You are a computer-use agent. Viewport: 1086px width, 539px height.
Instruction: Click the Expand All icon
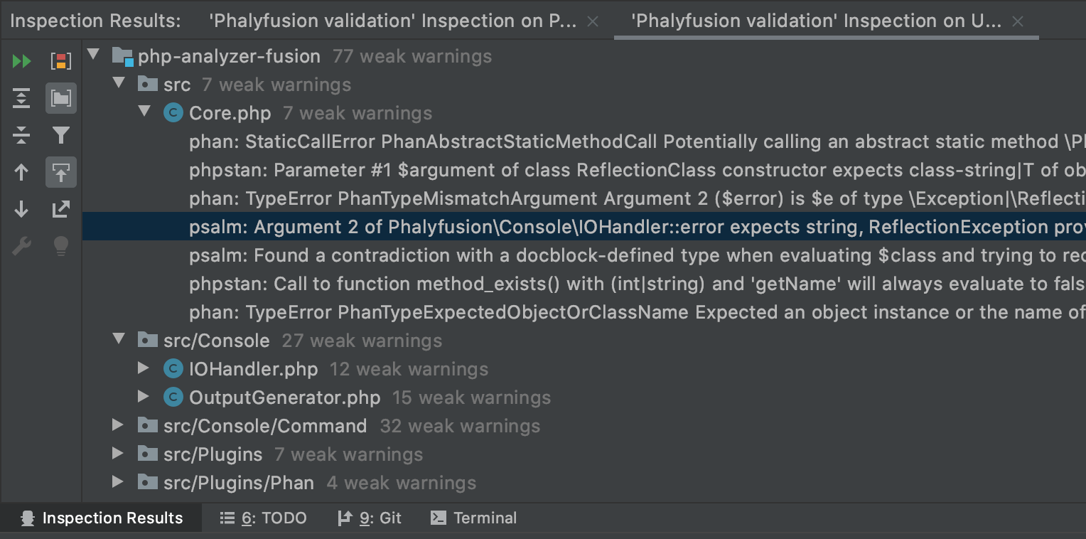22,98
